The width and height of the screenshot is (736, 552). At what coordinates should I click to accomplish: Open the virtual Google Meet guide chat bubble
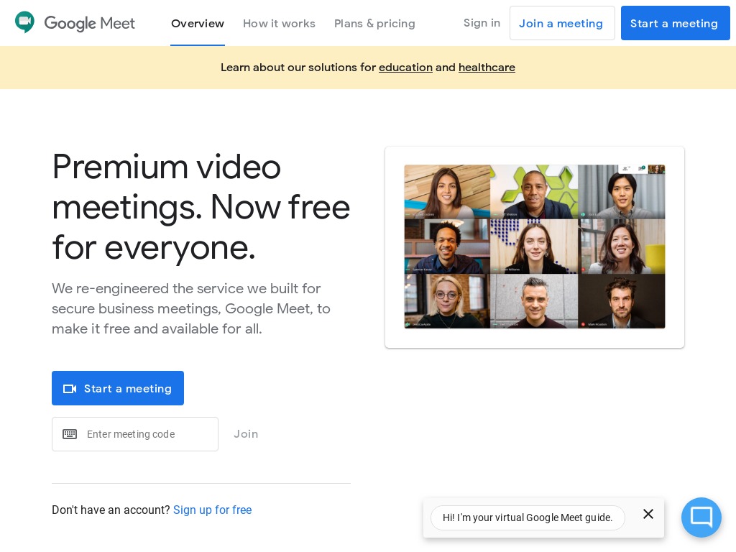[x=701, y=517]
